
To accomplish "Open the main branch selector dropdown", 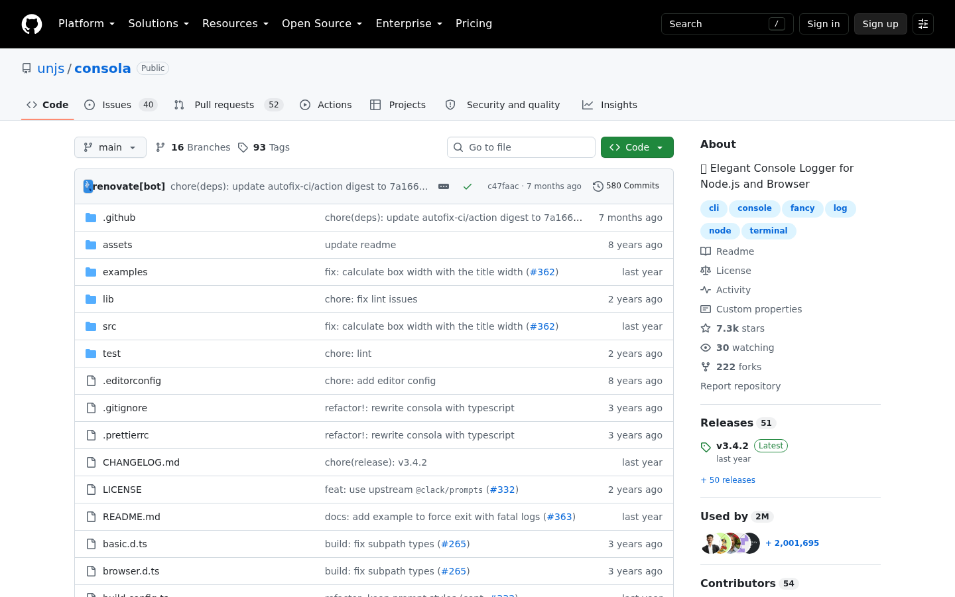I will tap(110, 147).
